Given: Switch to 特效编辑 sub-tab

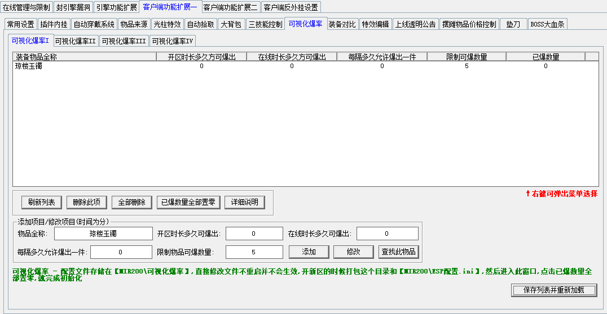Looking at the screenshot, I should (x=376, y=24).
